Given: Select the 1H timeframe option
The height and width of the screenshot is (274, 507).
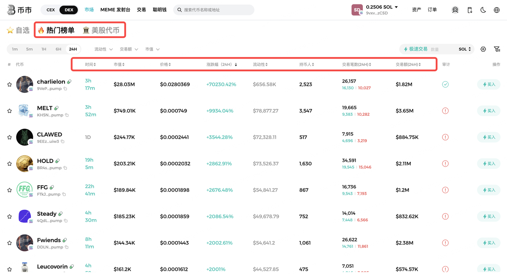Looking at the screenshot, I should pos(44,49).
